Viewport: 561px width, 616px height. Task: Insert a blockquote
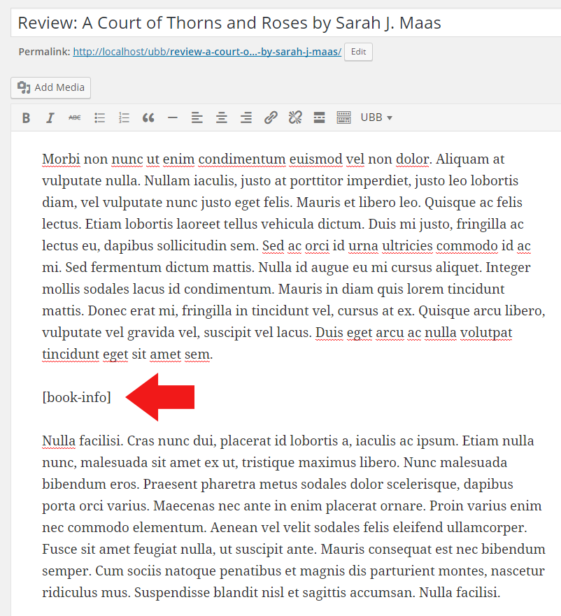click(148, 118)
